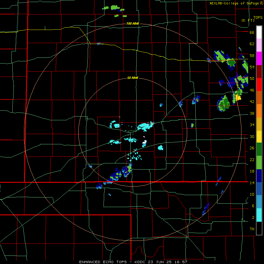The width and height of the screenshot is (264, 264).
Task: Select the dark red legend swatch
Action: pyautogui.click(x=259, y=72)
